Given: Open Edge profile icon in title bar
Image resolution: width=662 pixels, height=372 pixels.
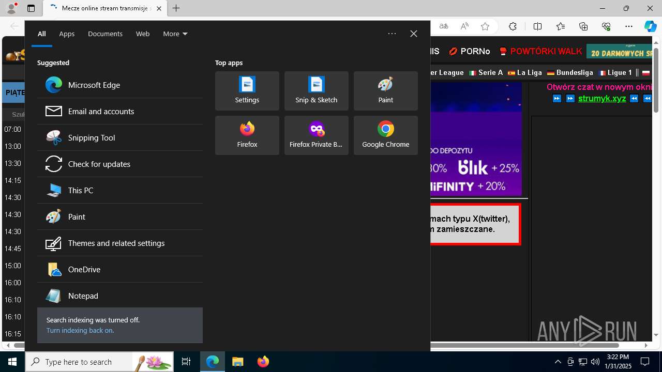Looking at the screenshot, I should tap(11, 8).
